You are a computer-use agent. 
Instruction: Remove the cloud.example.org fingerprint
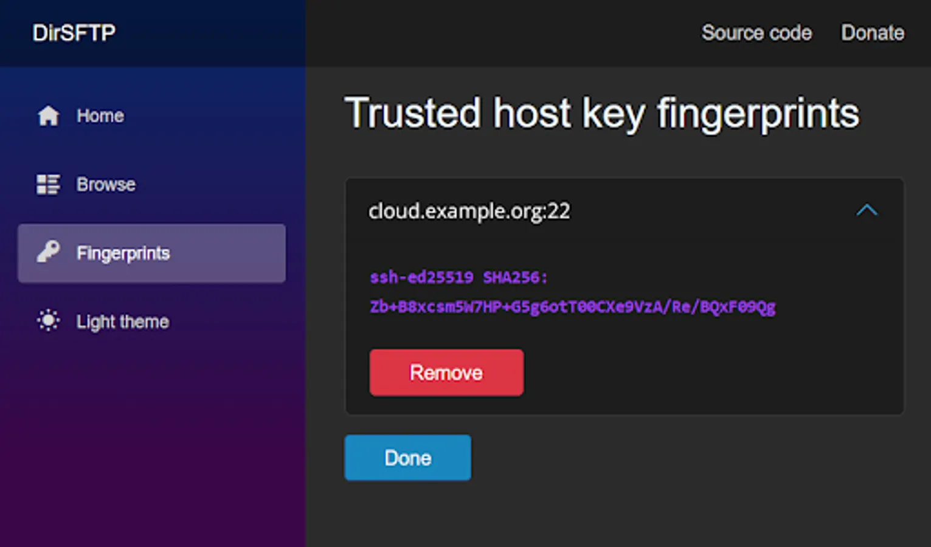(x=446, y=373)
